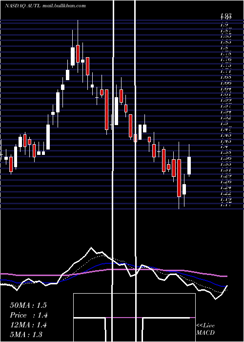Click the NASDAQ AUTL chart title

coord(22,6)
